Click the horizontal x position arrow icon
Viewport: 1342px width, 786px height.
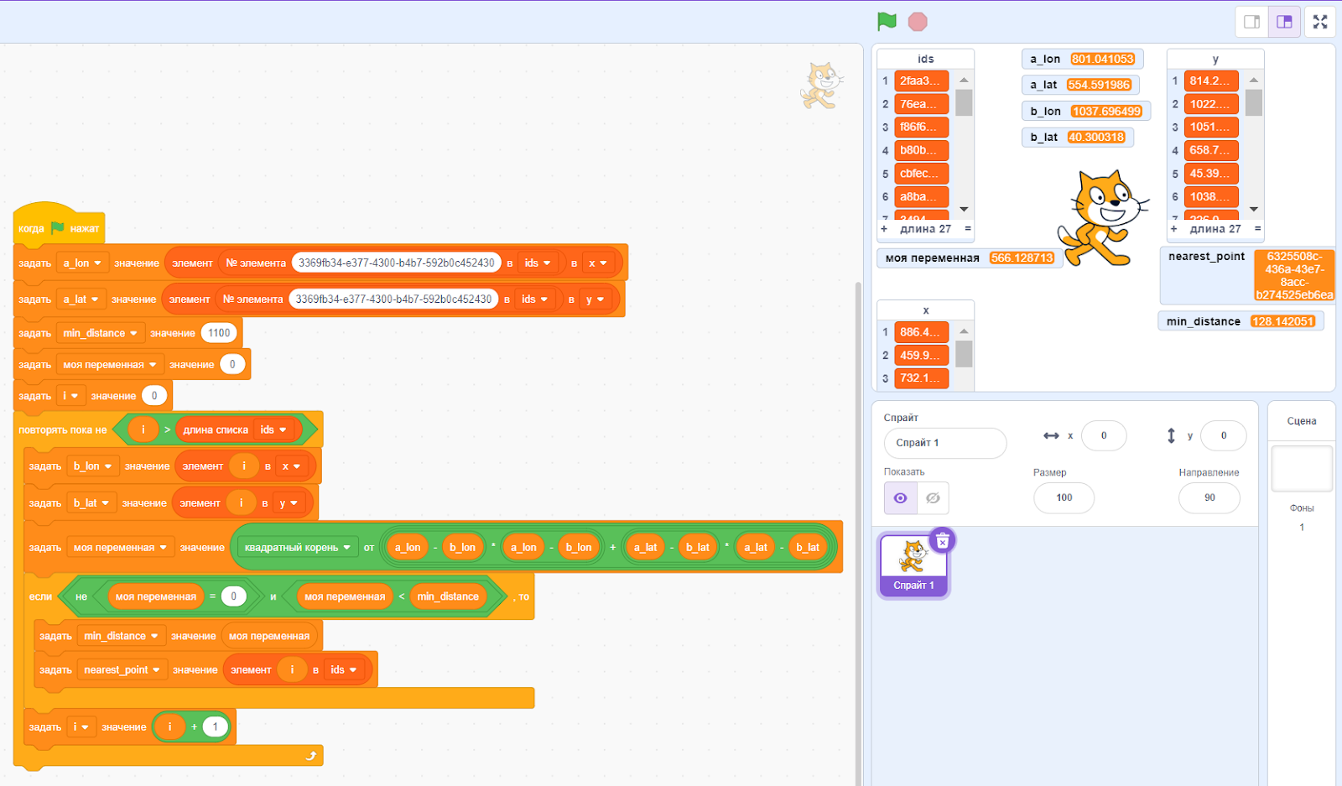pos(1051,435)
